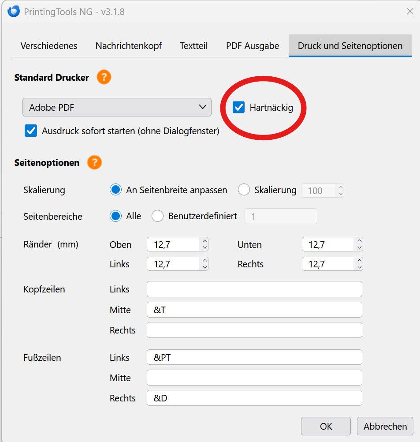
Task: Decrease the Links margin value
Action: pyautogui.click(x=204, y=267)
